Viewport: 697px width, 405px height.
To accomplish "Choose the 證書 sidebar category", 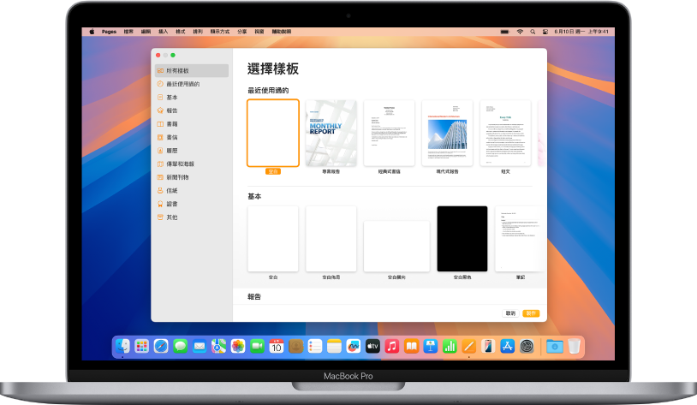I will tap(192, 204).
